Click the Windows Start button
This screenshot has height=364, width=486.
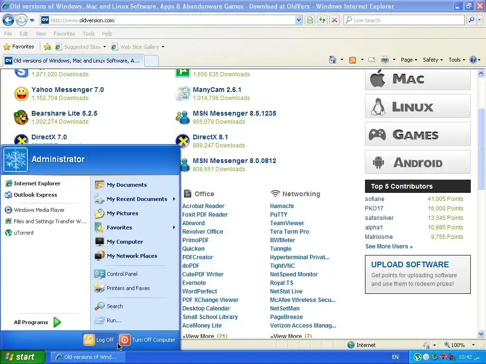(x=22, y=357)
